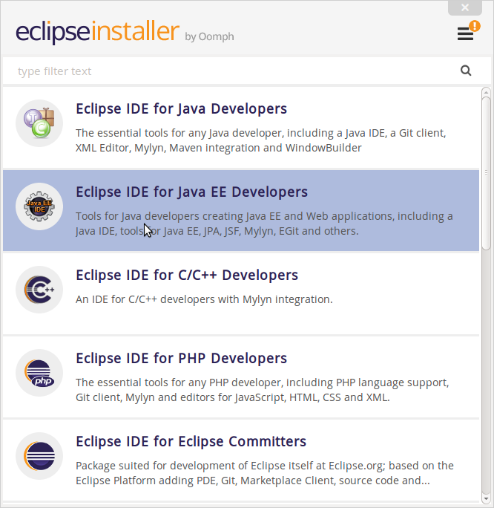Click the search magnifier icon
This screenshot has height=508, width=494.
[x=466, y=71]
